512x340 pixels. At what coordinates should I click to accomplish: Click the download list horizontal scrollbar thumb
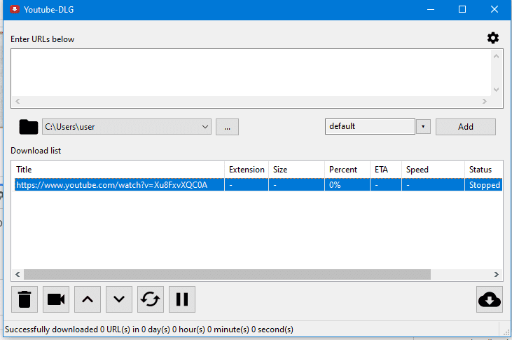(227, 274)
